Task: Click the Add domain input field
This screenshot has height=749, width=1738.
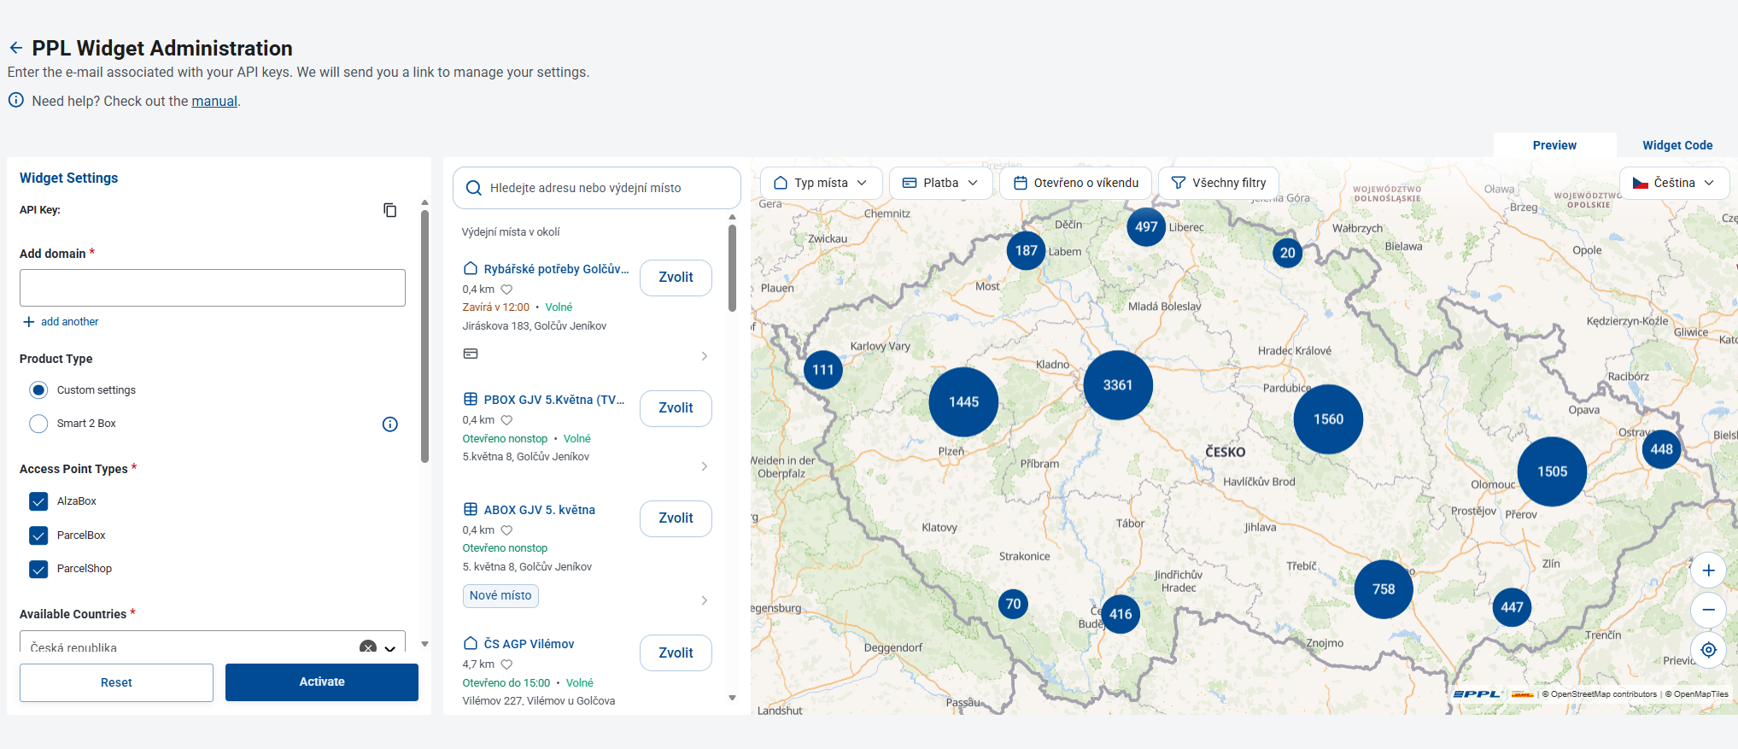Action: pyautogui.click(x=213, y=288)
